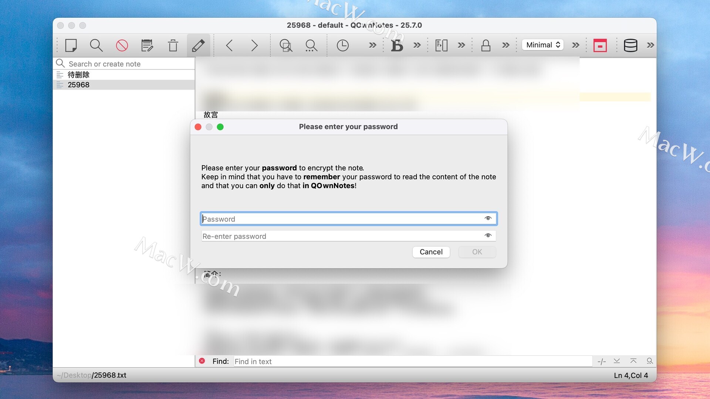Show password with eye icon in Re-enter field
Viewport: 710px width, 399px height.
pyautogui.click(x=488, y=236)
